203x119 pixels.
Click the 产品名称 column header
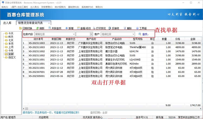tap(117, 39)
